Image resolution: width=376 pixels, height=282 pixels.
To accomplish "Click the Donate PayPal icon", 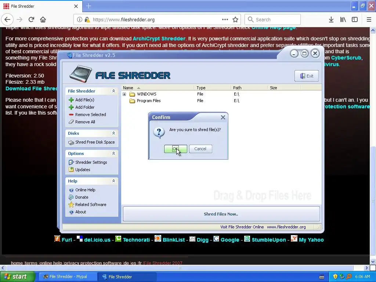I will [71, 197].
